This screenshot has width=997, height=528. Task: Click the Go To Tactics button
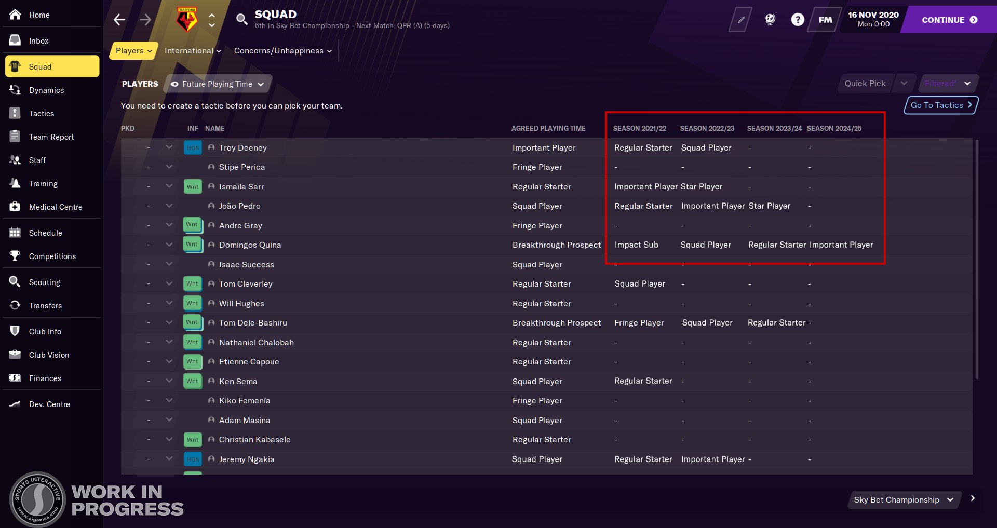pos(941,105)
